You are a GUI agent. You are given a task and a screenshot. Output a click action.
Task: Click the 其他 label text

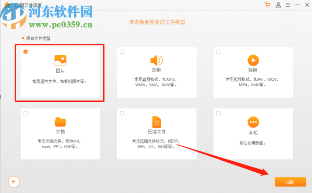pos(253,133)
